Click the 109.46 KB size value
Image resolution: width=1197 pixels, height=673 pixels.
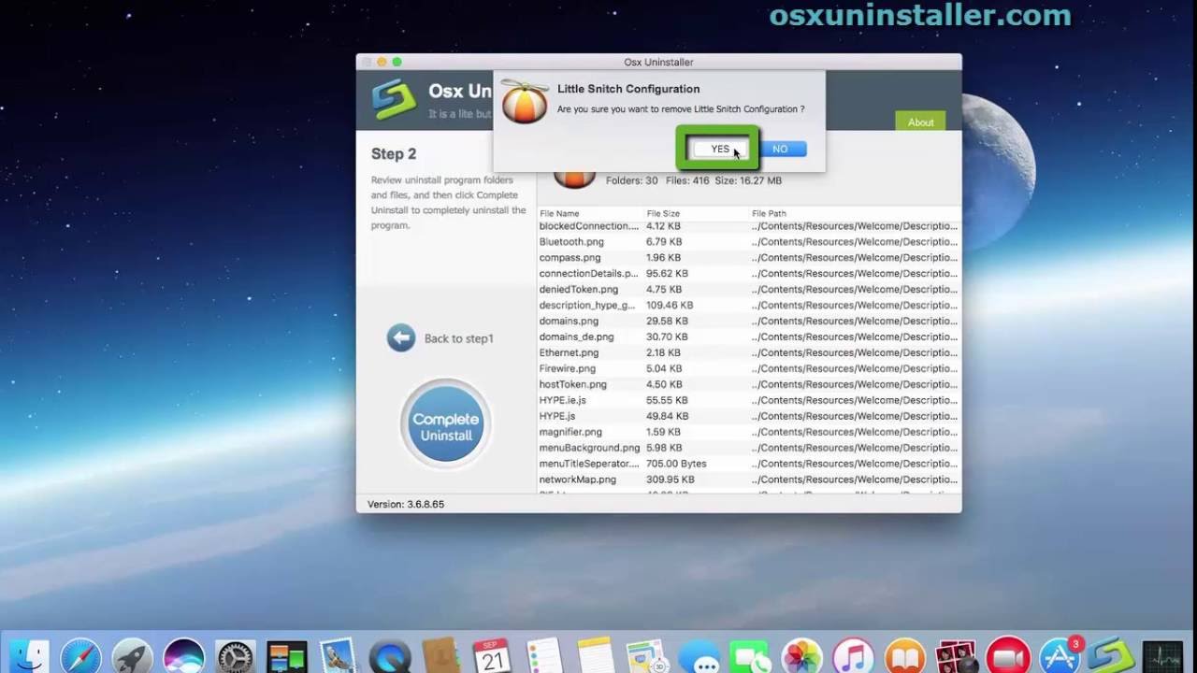click(x=670, y=306)
